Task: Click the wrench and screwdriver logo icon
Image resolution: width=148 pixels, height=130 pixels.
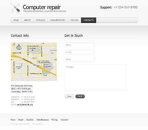Action: [15, 8]
